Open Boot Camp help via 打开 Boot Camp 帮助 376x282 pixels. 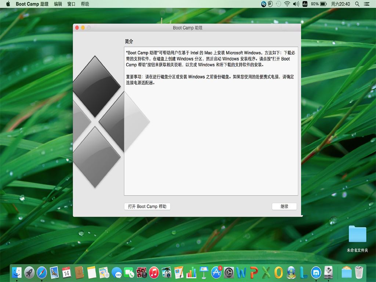147,206
